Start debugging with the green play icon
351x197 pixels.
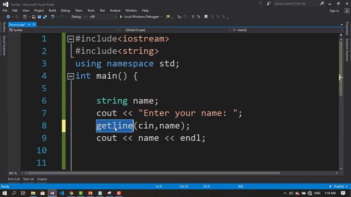[x=121, y=17]
